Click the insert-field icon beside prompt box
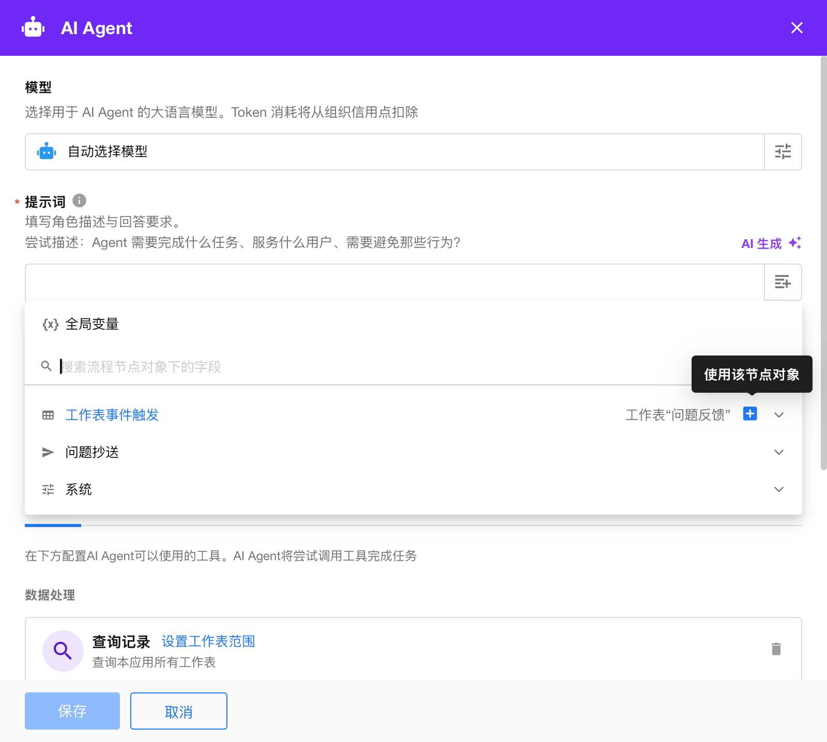The width and height of the screenshot is (827, 742). 783,282
